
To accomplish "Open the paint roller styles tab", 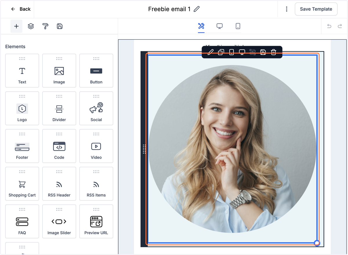I will point(45,26).
